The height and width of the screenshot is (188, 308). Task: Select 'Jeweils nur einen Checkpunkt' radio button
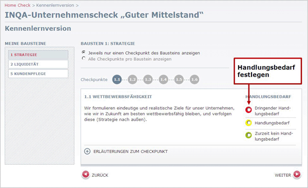(x=84, y=52)
